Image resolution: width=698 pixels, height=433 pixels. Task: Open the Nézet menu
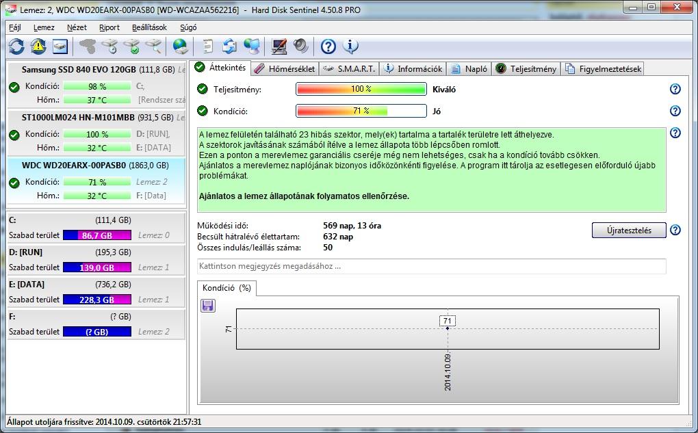click(x=77, y=27)
